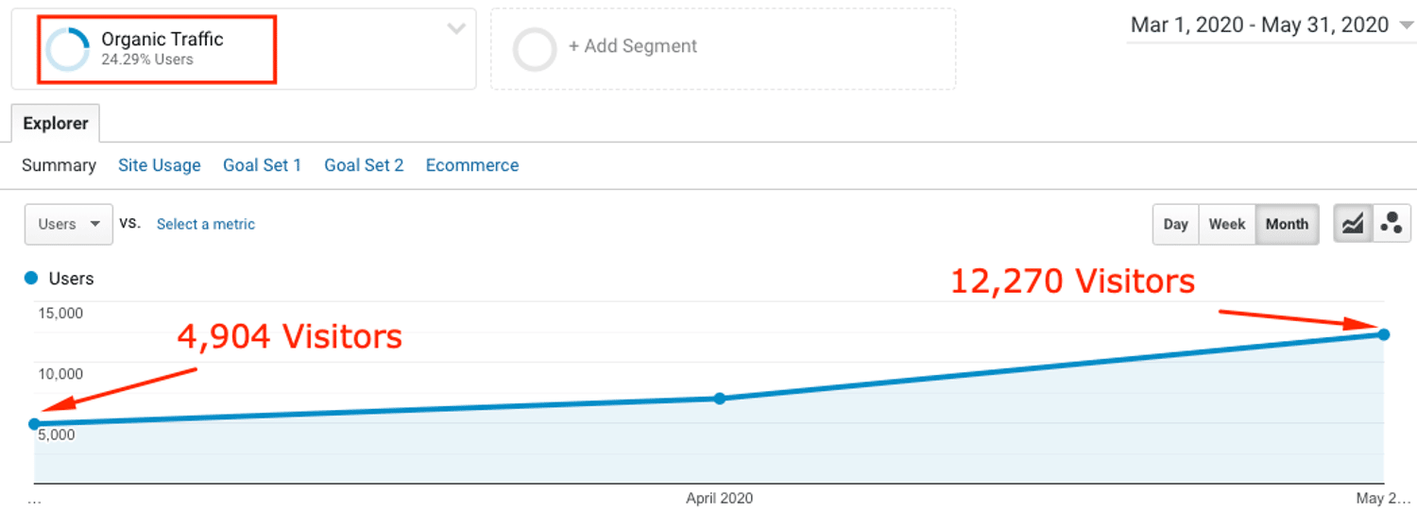Select the Explorer tab
Viewport: 1417px width, 511px height.
pyautogui.click(x=56, y=124)
